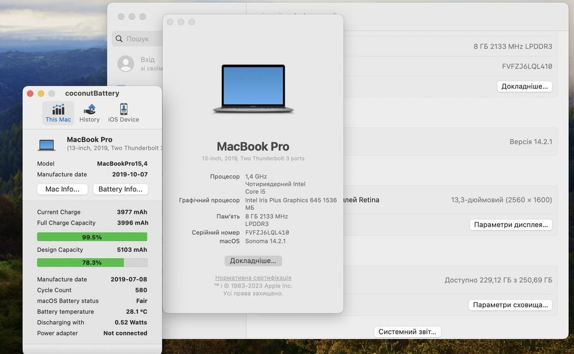The image size is (574, 354).
Task: Open the Battery Info... button
Action: tap(120, 189)
